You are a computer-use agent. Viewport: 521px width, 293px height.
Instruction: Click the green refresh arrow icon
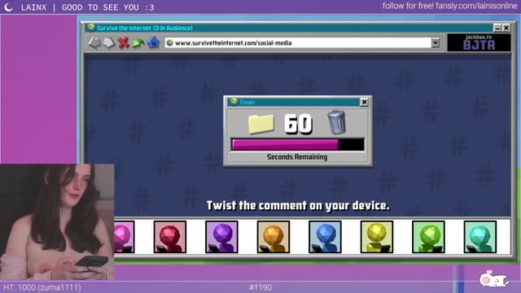click(138, 43)
